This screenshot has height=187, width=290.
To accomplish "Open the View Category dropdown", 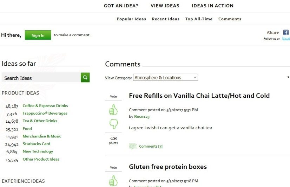I will (165, 77).
